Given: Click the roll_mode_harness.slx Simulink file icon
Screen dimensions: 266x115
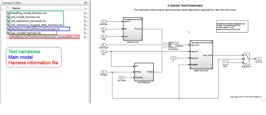Looking at the screenshot, I should click(8, 17).
